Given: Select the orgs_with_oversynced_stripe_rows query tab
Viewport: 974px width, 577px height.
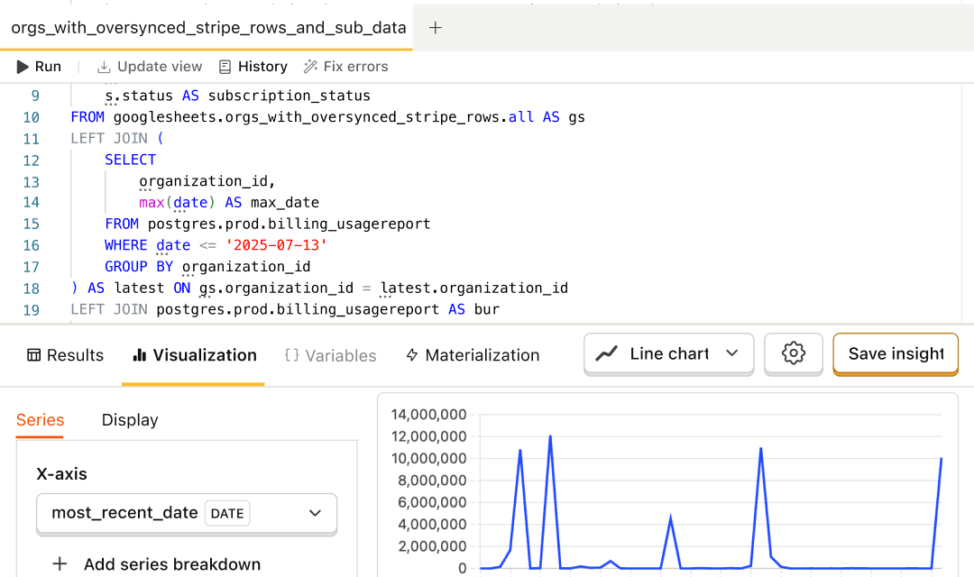Looking at the screenshot, I should (x=206, y=28).
